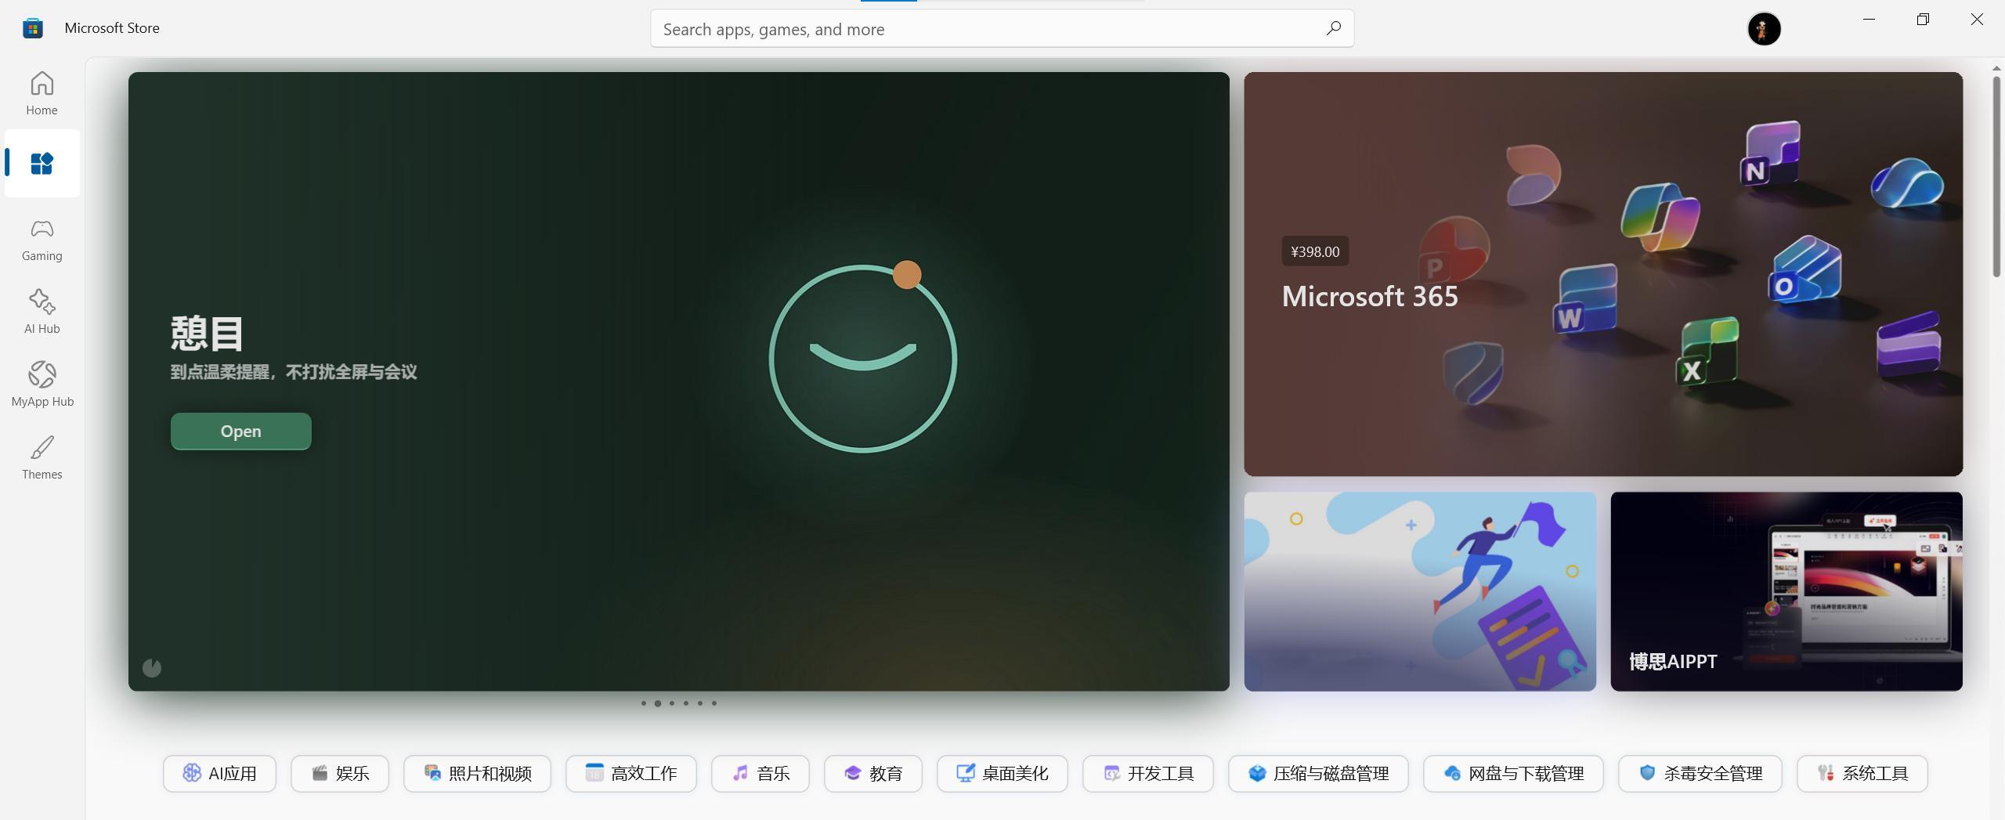Select the 网盘与下载管理 category chip

(x=1513, y=773)
